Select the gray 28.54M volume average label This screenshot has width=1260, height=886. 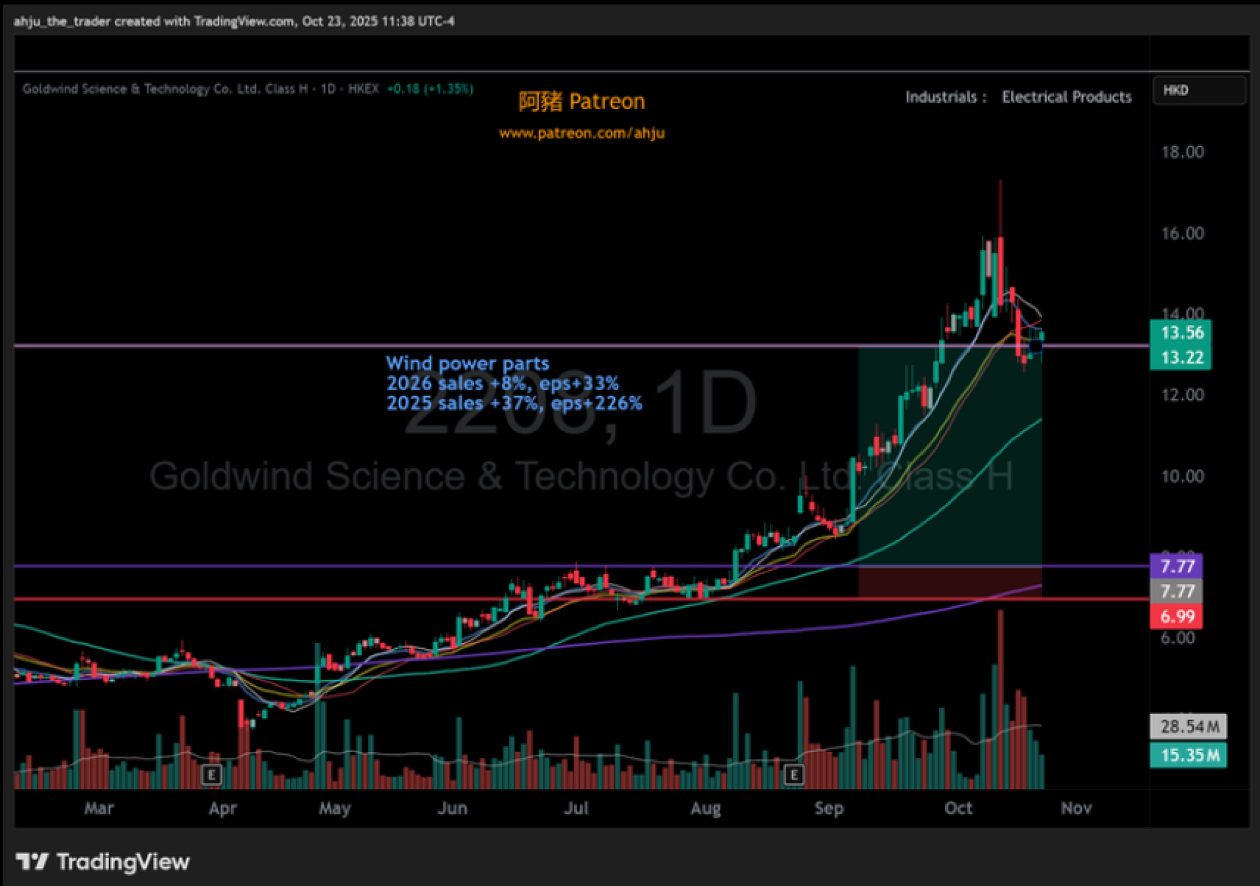(1188, 727)
